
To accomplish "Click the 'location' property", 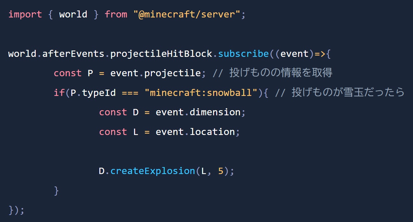I will point(212,132).
